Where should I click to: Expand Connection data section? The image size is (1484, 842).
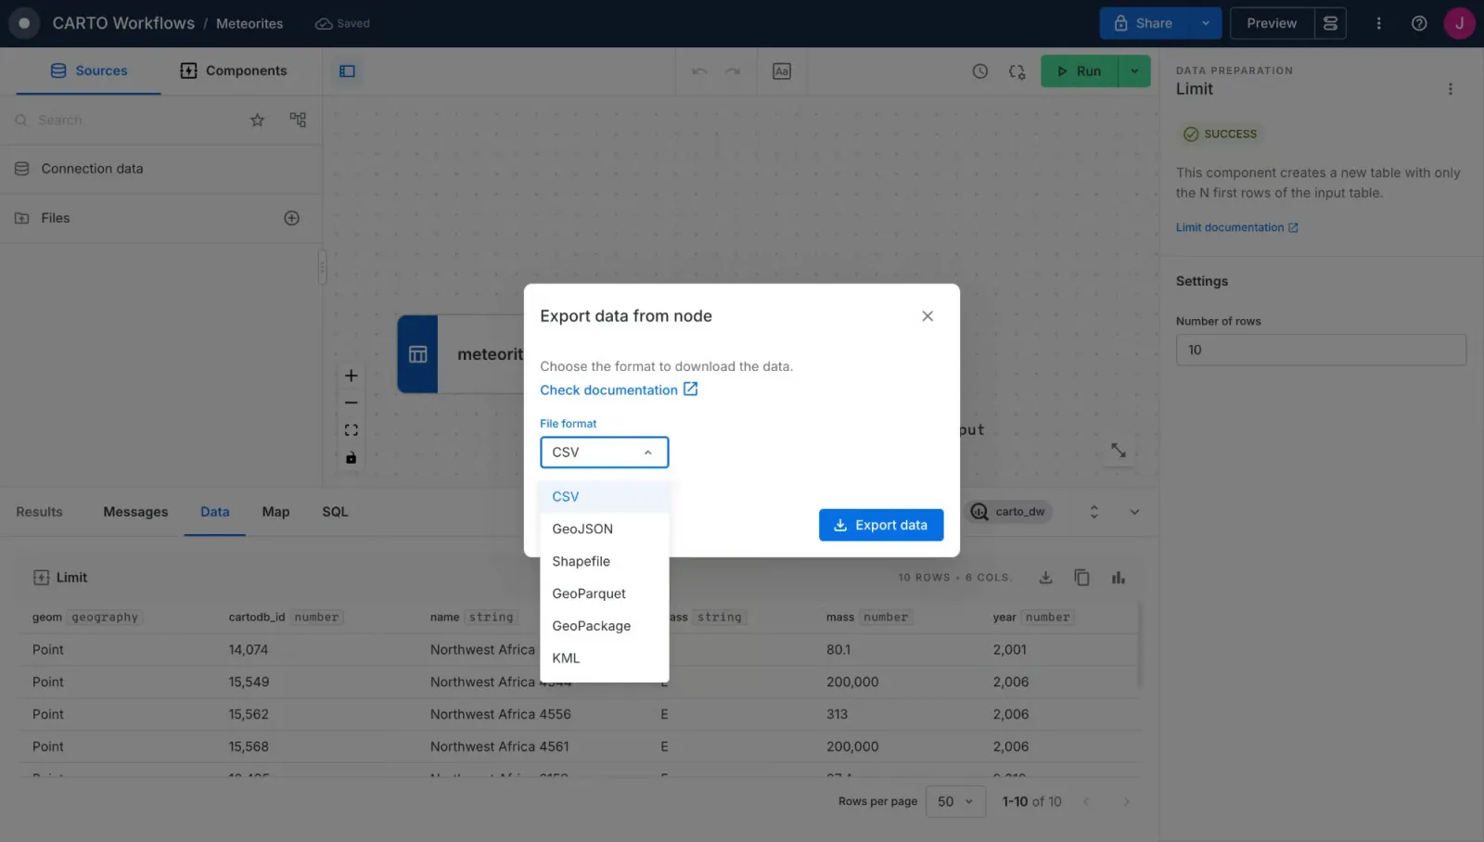pyautogui.click(x=161, y=169)
